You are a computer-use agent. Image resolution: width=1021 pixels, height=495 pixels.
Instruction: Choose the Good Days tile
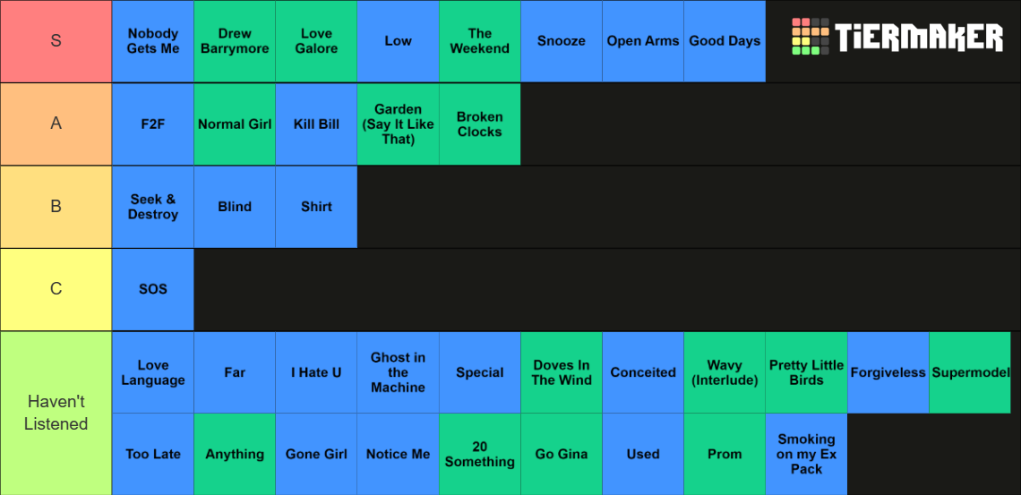[x=725, y=41]
